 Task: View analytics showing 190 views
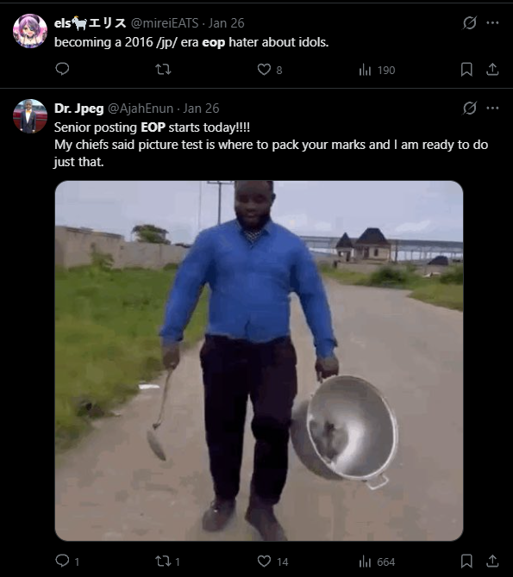click(377, 70)
